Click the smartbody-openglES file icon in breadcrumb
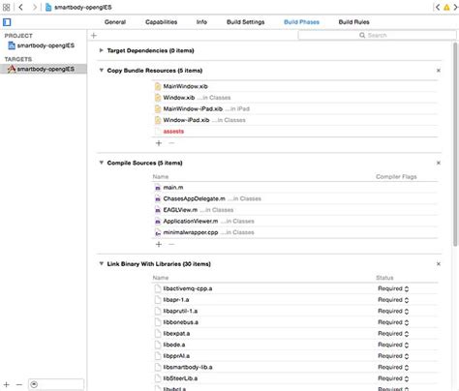 (x=48, y=7)
